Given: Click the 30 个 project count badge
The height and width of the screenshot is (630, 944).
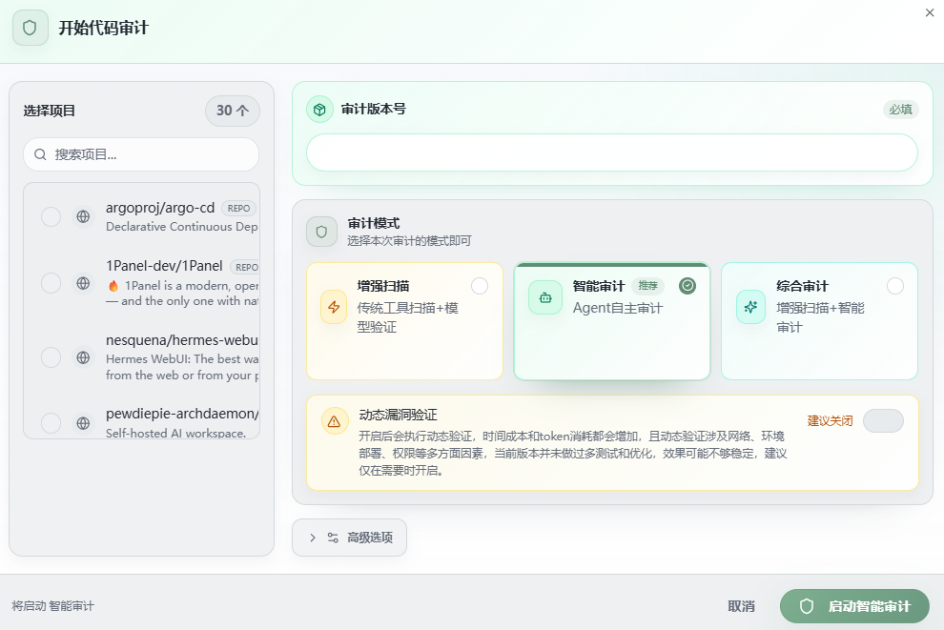Looking at the screenshot, I should pyautogui.click(x=233, y=111).
